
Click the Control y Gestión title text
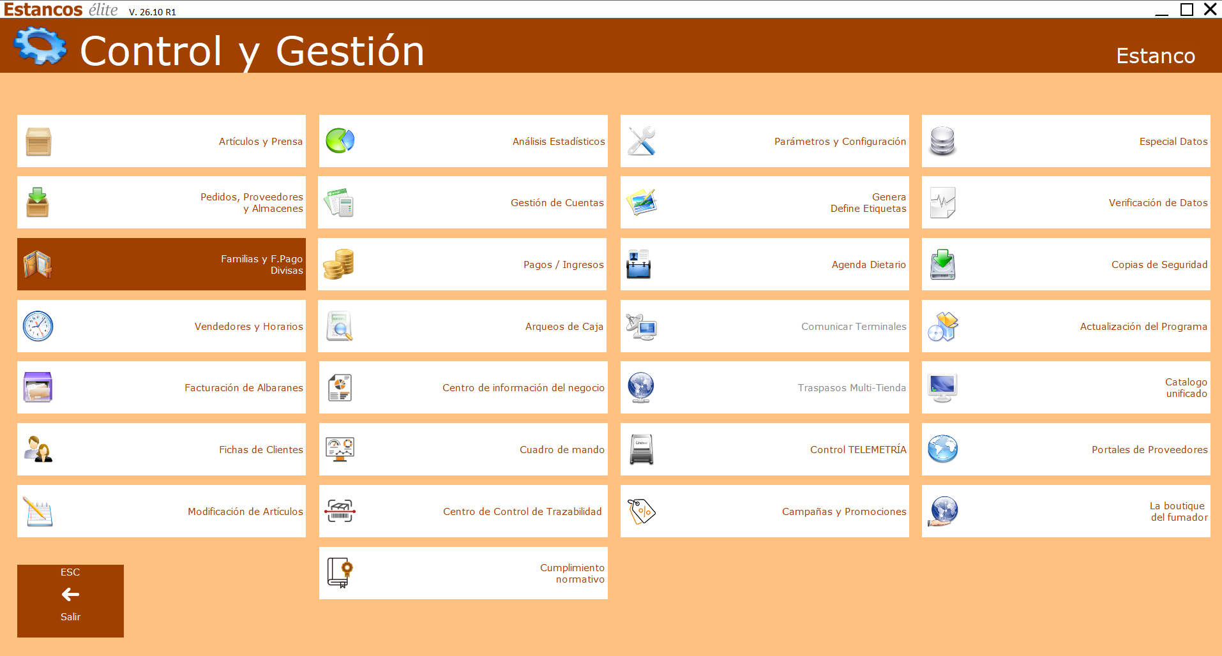point(252,51)
